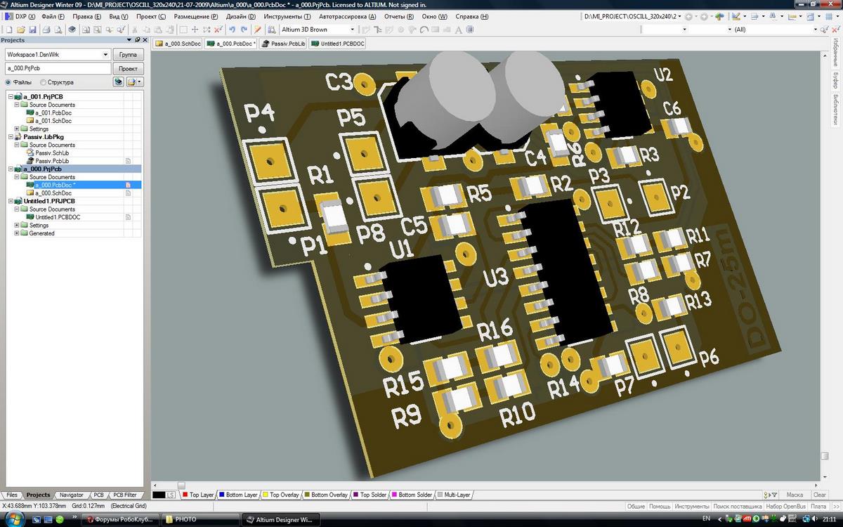Click the Проект button
Image resolution: width=843 pixels, height=527 pixels.
[x=128, y=69]
